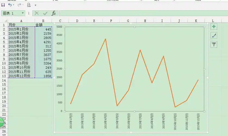Expand the Name Box dropdown arrow
Screen dimensions: 228x136
click(x=23, y=13)
